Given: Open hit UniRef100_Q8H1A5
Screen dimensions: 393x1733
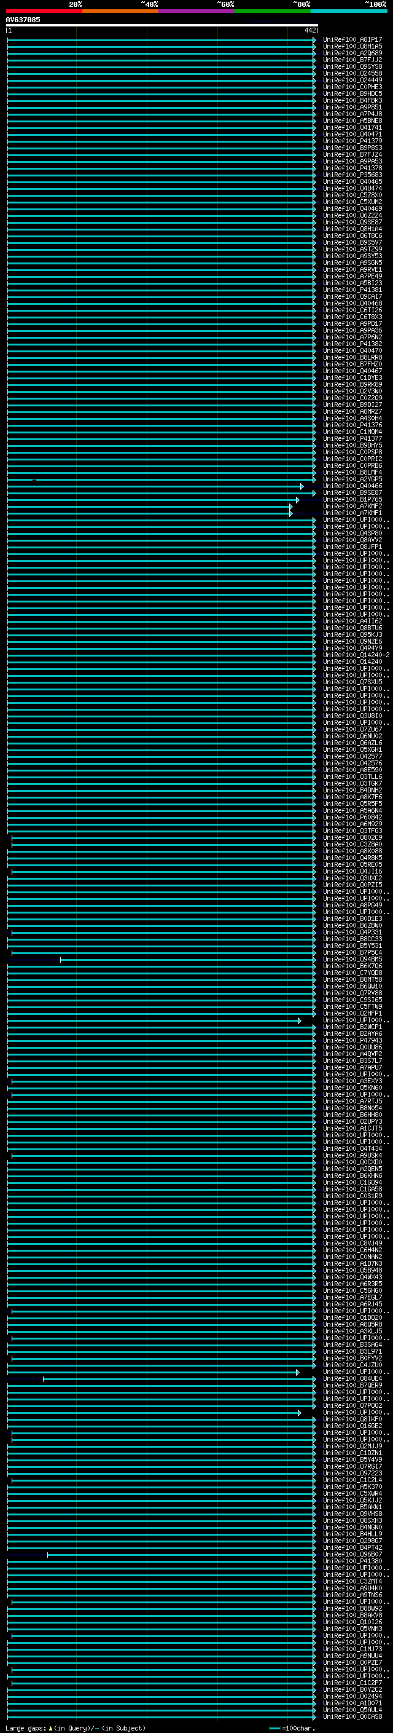Looking at the screenshot, I should (x=352, y=47).
